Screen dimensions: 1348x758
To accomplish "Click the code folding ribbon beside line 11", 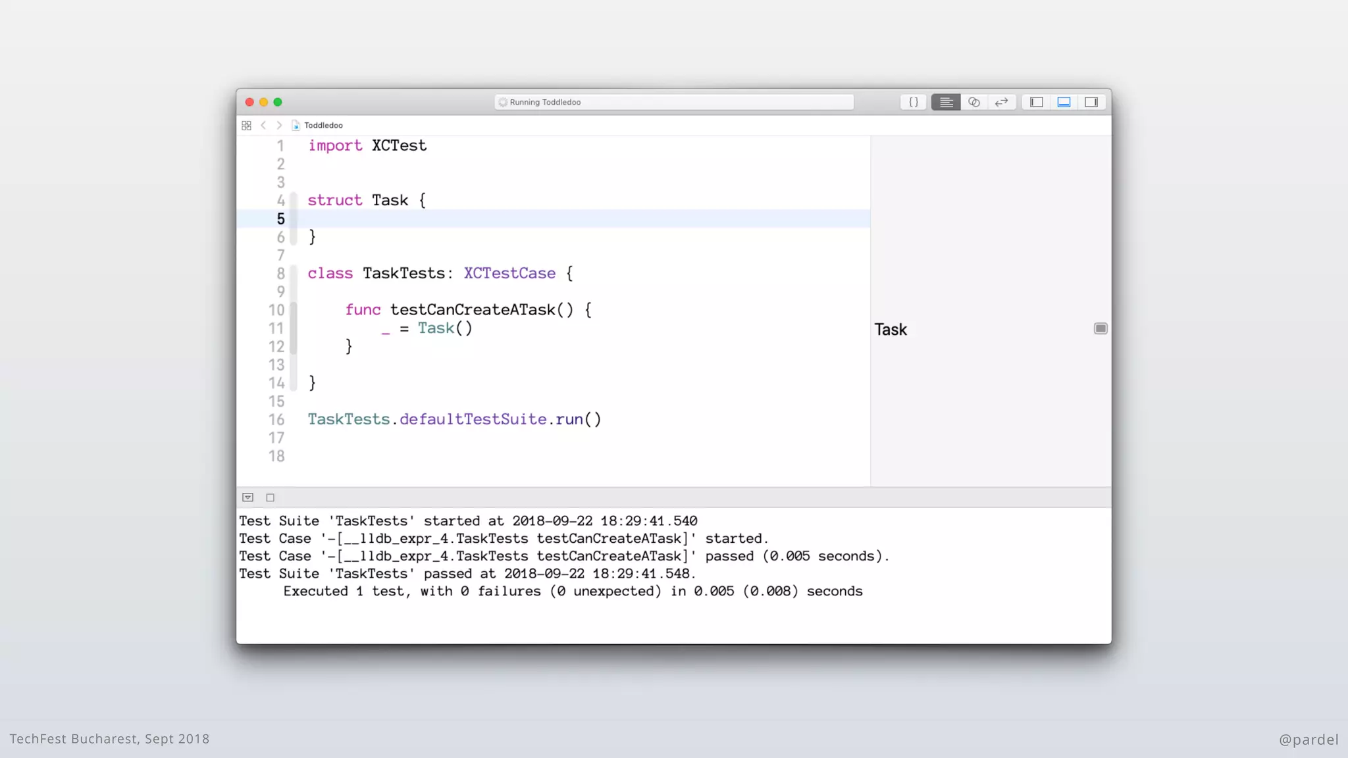I will coord(294,328).
